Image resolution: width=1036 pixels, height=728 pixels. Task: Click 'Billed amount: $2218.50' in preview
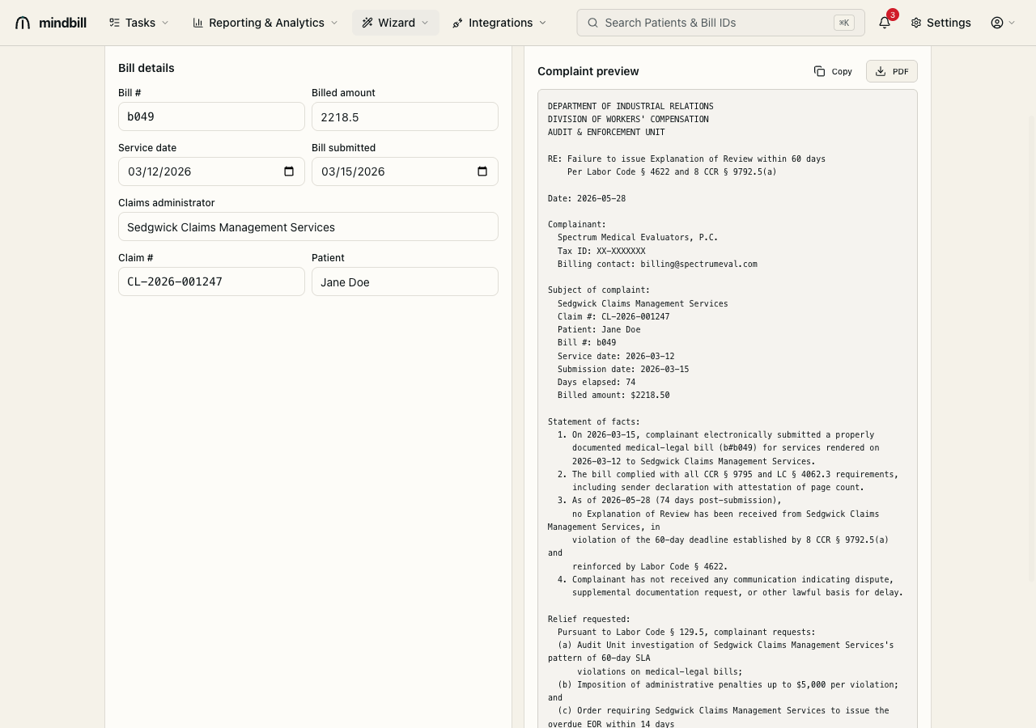tap(614, 395)
